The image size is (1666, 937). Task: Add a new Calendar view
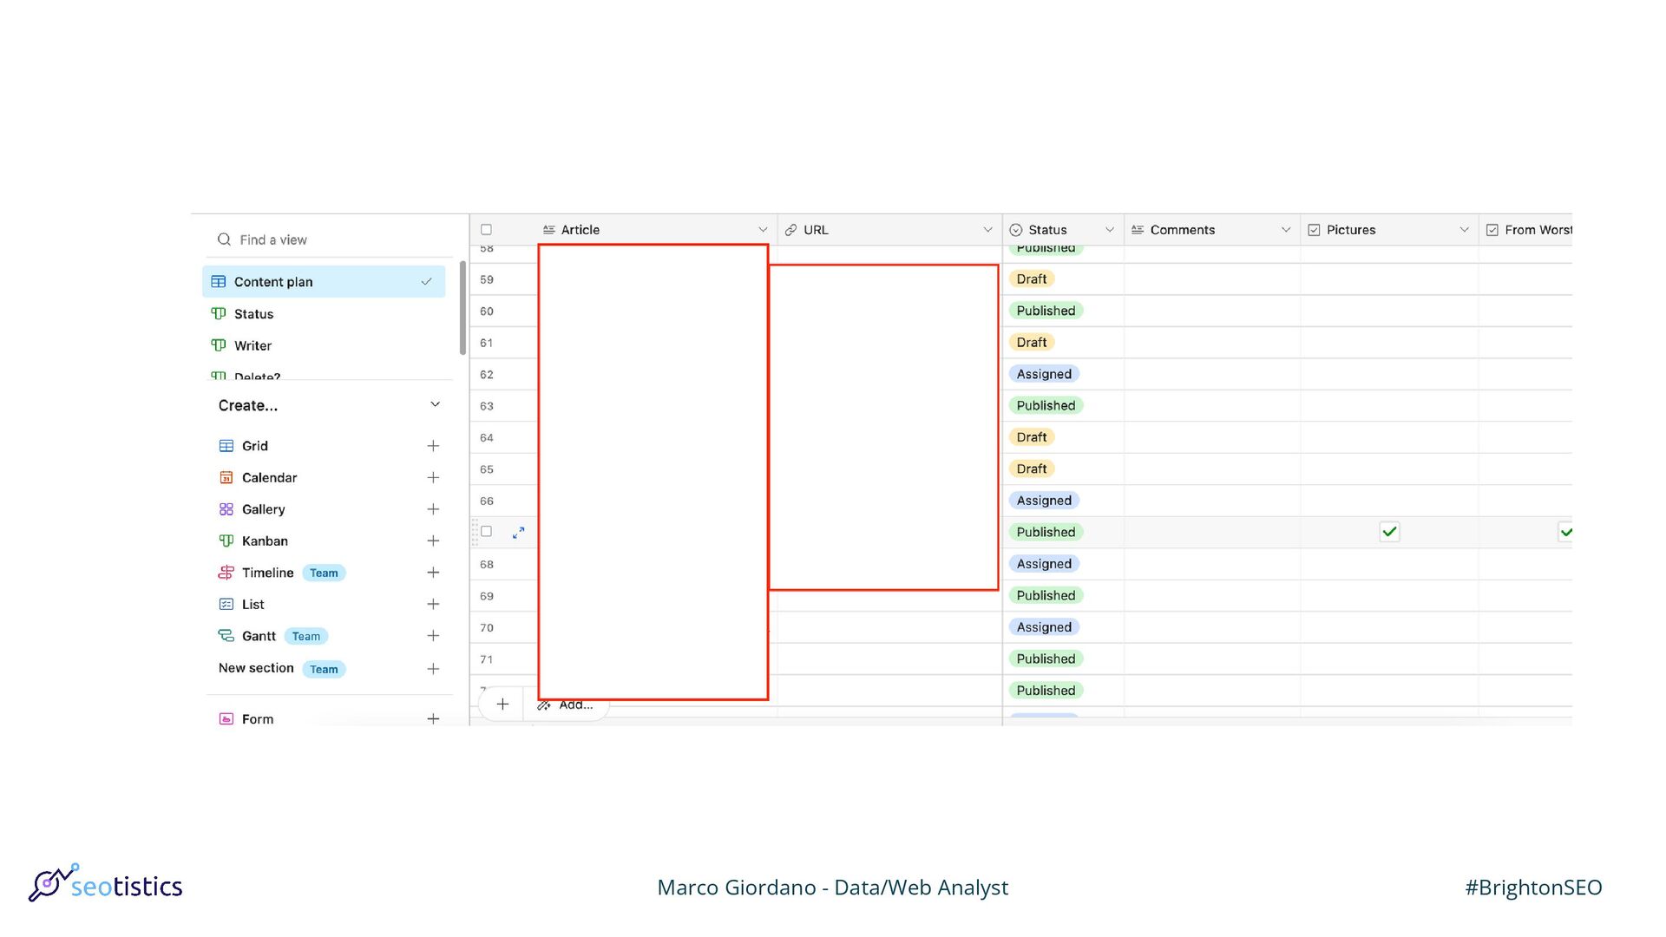tap(433, 478)
